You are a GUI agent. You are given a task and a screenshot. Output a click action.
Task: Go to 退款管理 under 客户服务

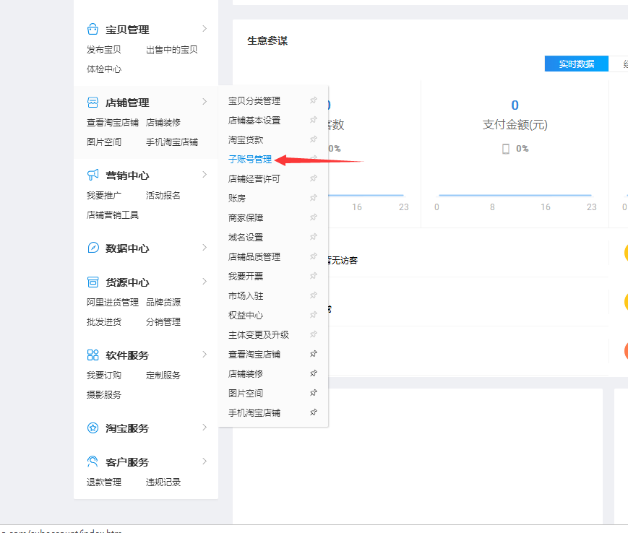(x=104, y=482)
